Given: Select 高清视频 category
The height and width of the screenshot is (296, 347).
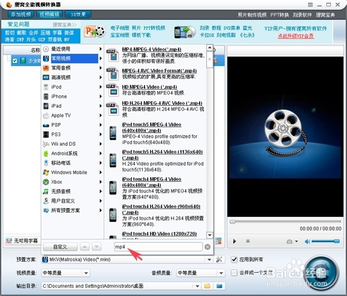Looking at the screenshot, I should pyautogui.click(x=61, y=77).
